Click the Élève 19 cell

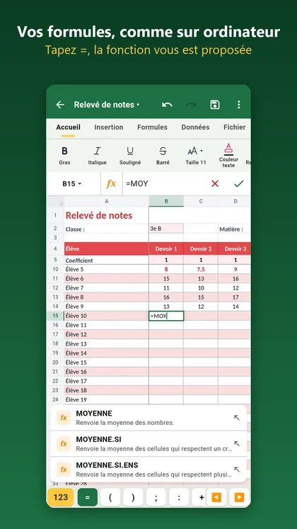[x=106, y=400]
